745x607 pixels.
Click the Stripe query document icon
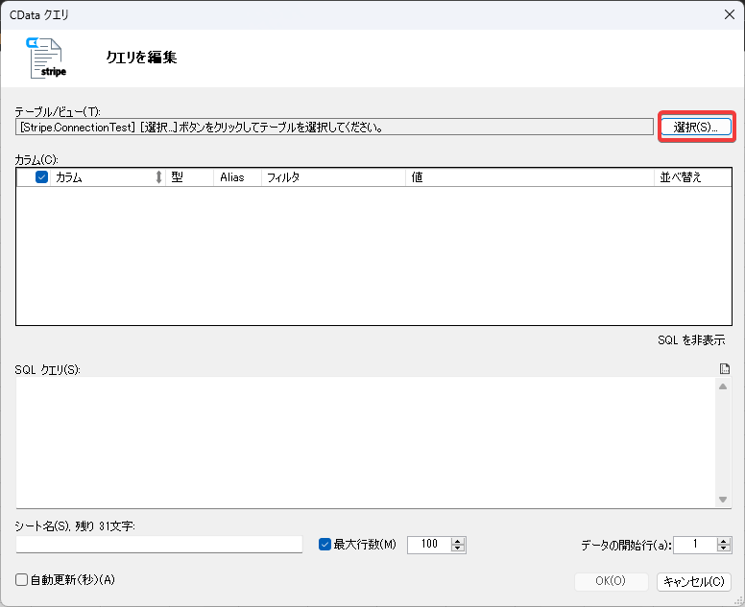click(46, 58)
